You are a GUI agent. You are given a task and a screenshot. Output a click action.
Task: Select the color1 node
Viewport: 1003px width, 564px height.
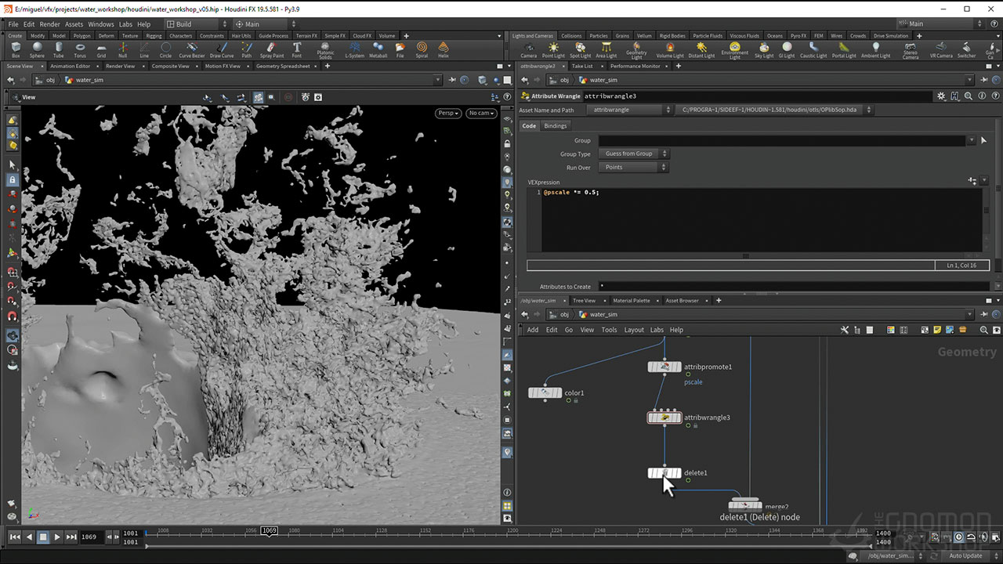click(545, 392)
